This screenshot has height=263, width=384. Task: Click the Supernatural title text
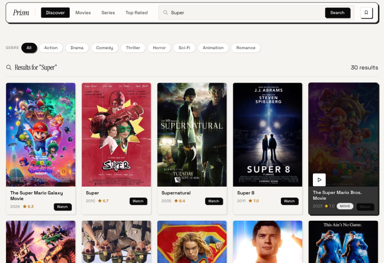(x=176, y=193)
